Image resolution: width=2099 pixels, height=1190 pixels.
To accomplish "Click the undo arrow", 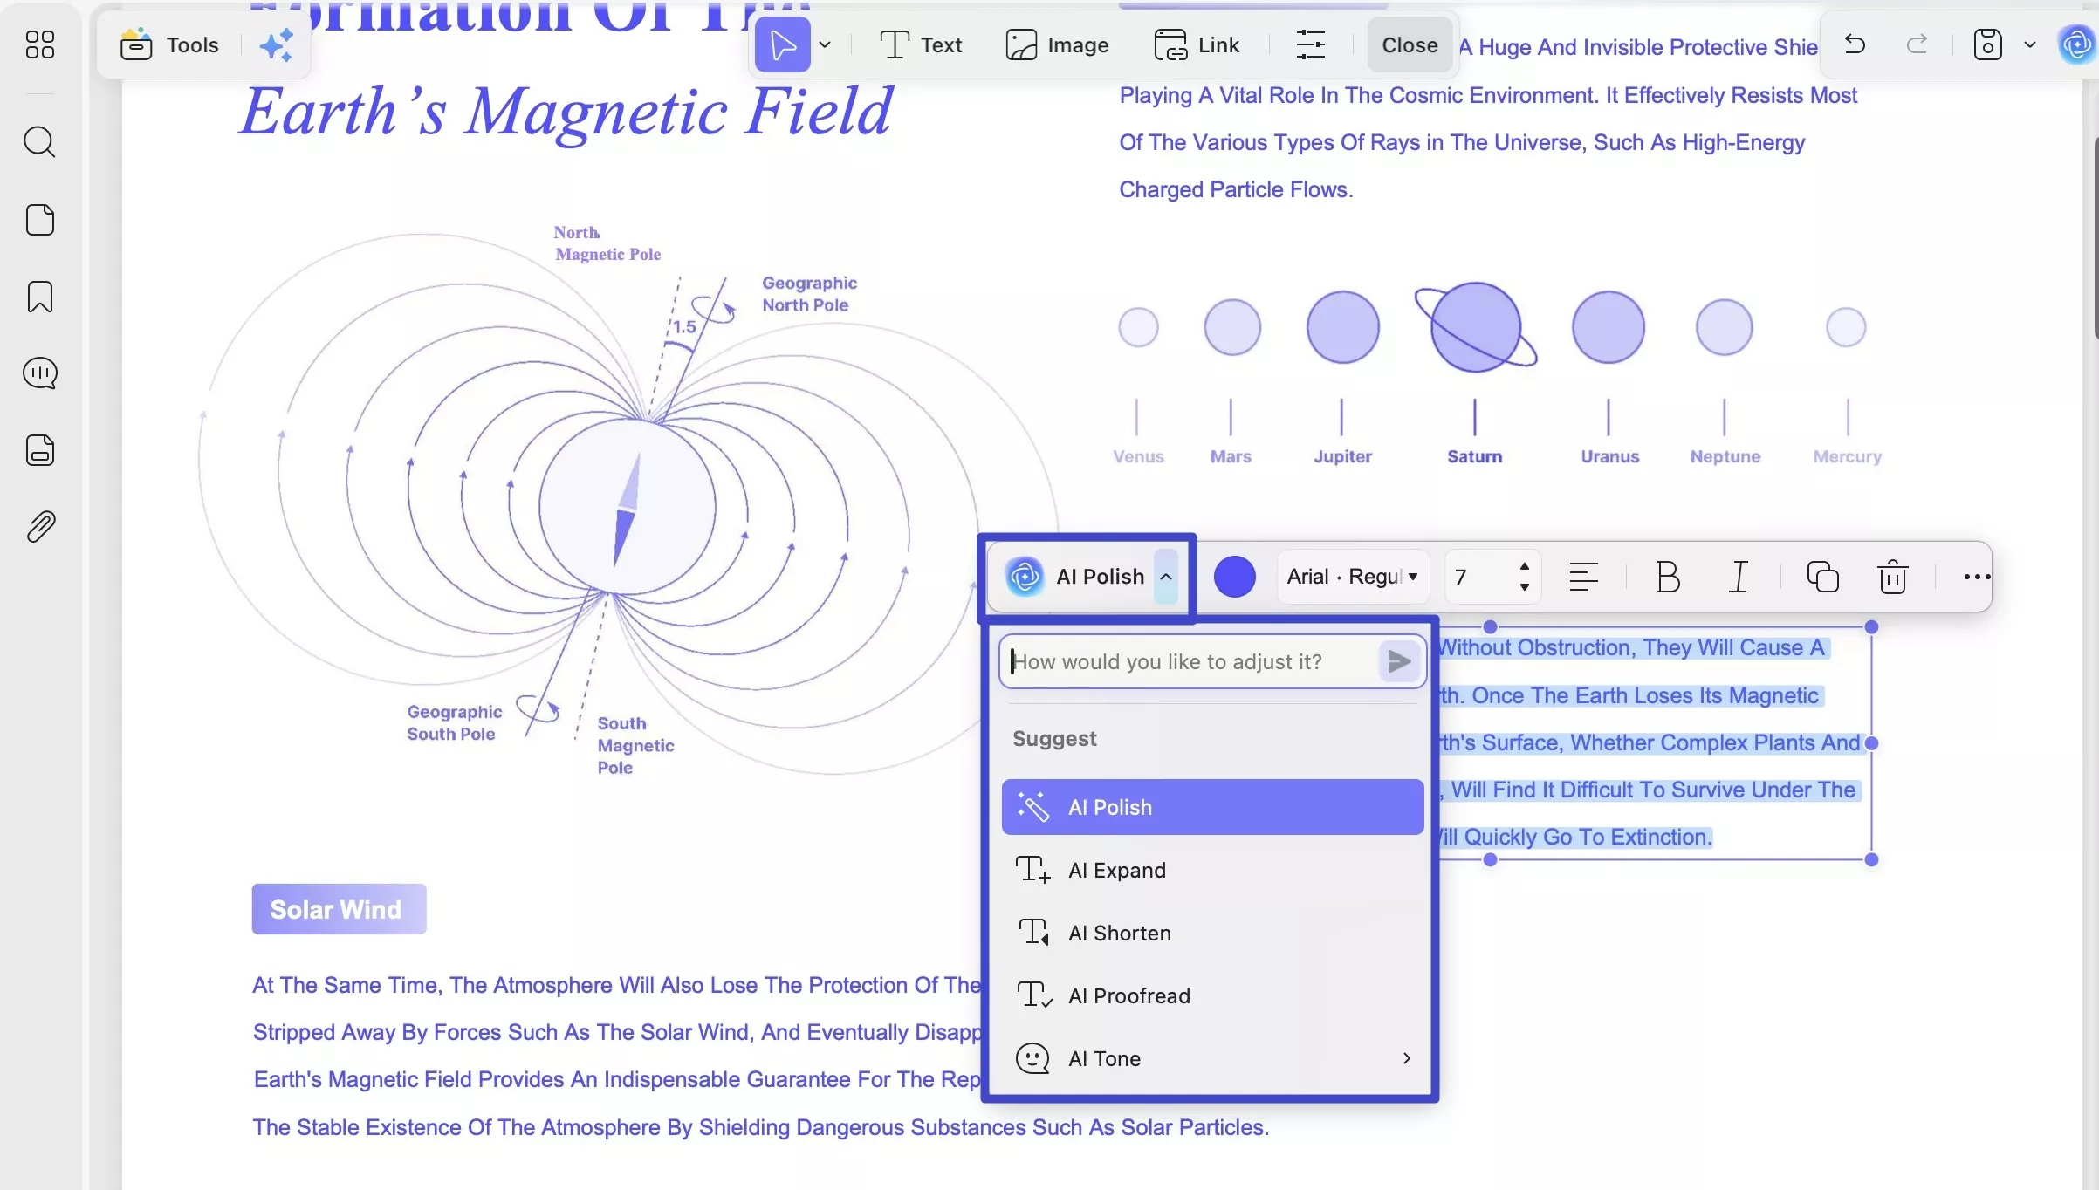I will (1855, 44).
